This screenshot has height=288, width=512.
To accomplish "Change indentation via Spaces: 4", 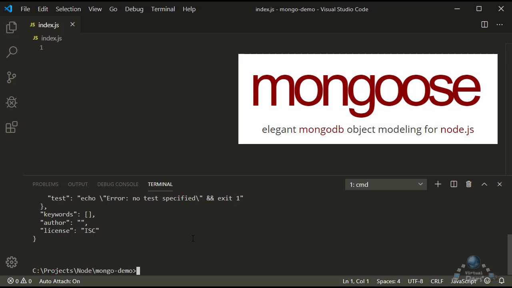I will (x=388, y=281).
